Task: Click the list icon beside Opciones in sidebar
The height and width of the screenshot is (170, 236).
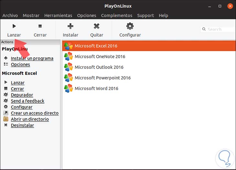Action: (6, 64)
